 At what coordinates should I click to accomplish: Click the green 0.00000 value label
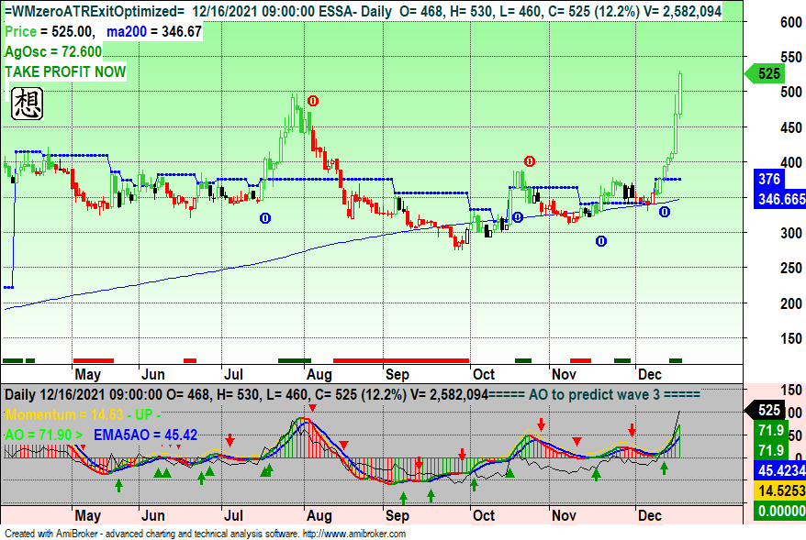(x=779, y=511)
